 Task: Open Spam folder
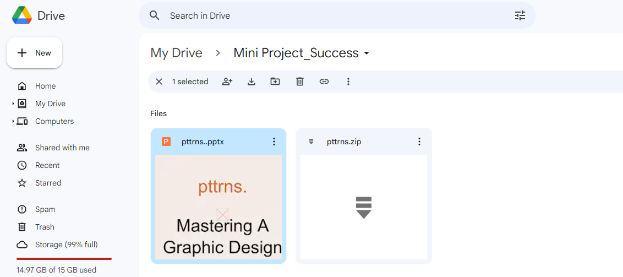coord(45,209)
